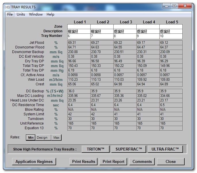Click the Jet Flood row label
The width and height of the screenshot is (197, 173).
[37, 43]
